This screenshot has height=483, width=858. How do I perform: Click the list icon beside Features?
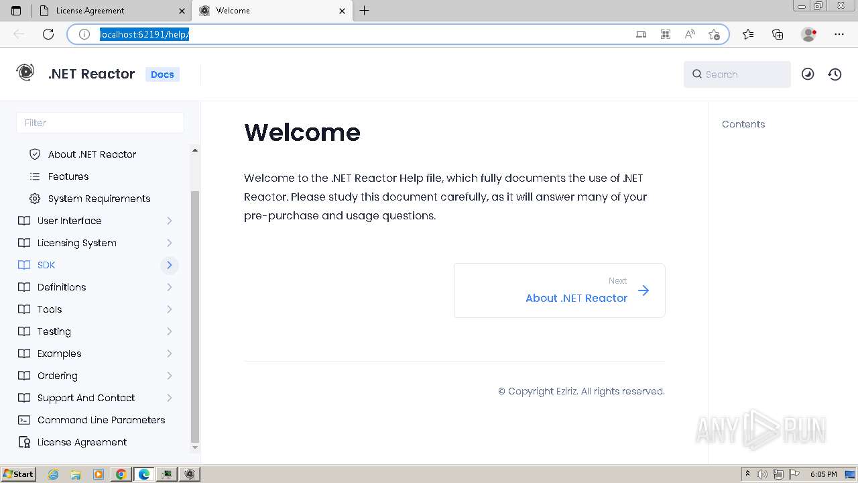pos(35,176)
